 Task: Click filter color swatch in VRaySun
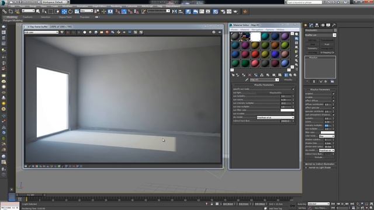coord(327,132)
